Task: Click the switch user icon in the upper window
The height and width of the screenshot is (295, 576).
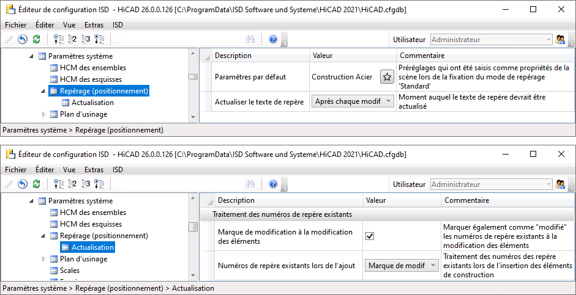Action: pyautogui.click(x=560, y=39)
